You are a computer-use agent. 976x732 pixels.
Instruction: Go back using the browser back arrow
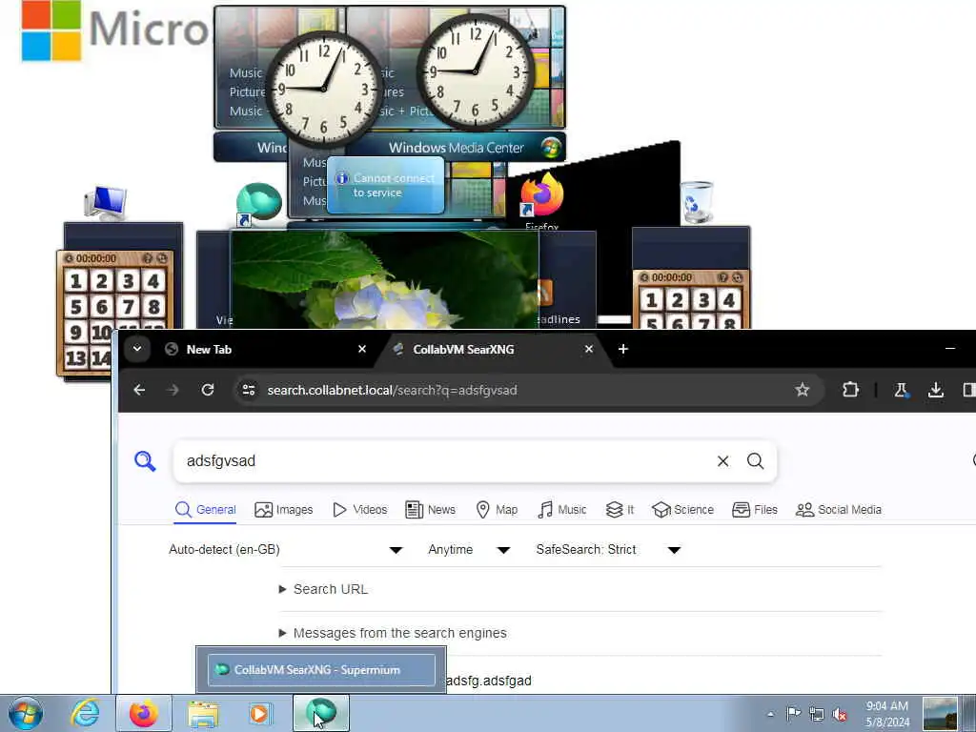click(139, 390)
